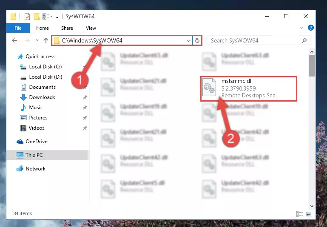Select the mstsmmc.dll file name

(237, 81)
